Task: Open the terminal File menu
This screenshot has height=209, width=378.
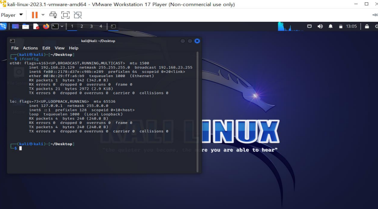Action: 15,48
